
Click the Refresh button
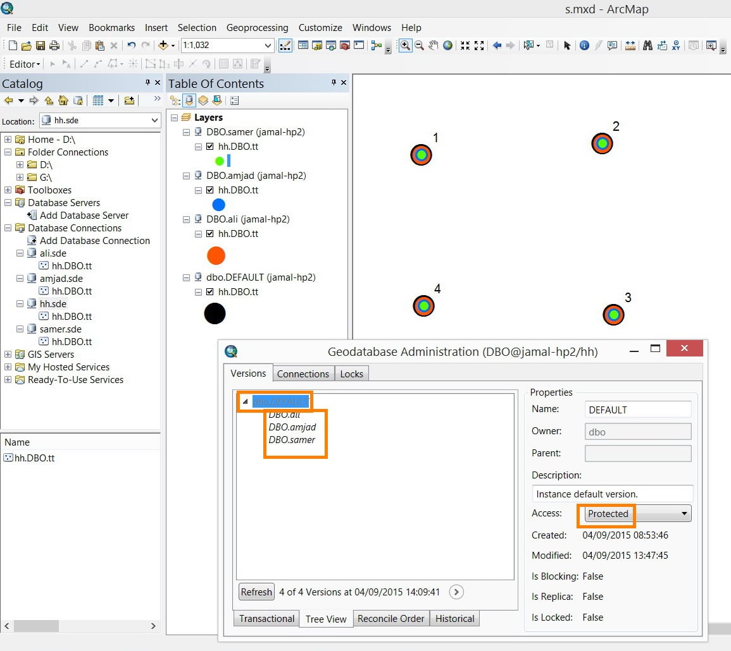[x=256, y=592]
